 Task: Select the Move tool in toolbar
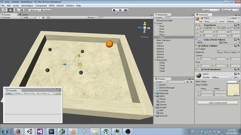(10, 10)
